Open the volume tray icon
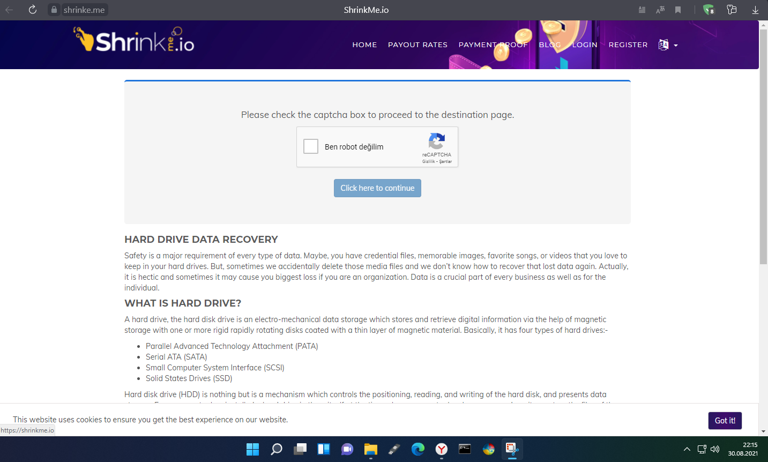768x462 pixels. (x=715, y=449)
